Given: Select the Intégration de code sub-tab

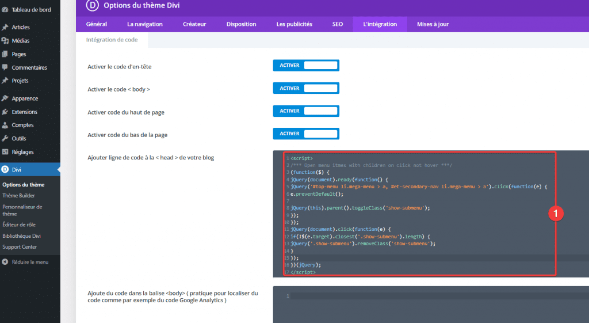Looking at the screenshot, I should click(x=112, y=40).
